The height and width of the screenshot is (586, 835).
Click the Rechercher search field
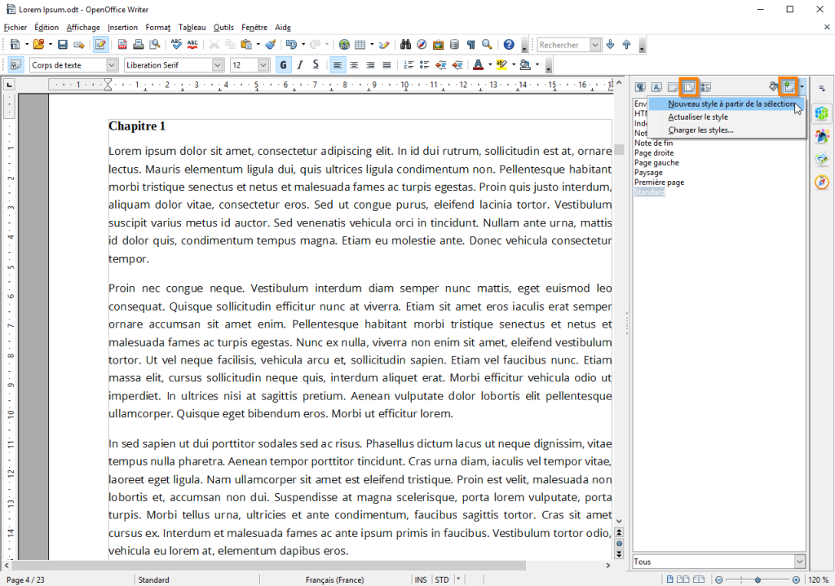tap(563, 45)
